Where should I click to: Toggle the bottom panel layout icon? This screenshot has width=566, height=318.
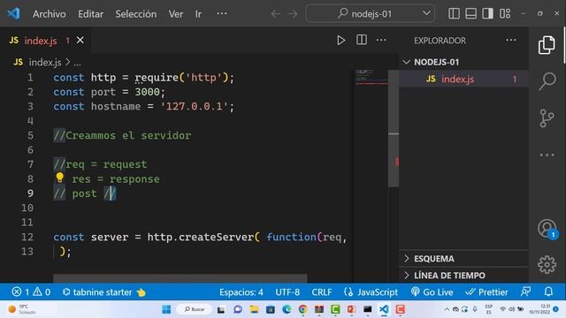coord(470,14)
